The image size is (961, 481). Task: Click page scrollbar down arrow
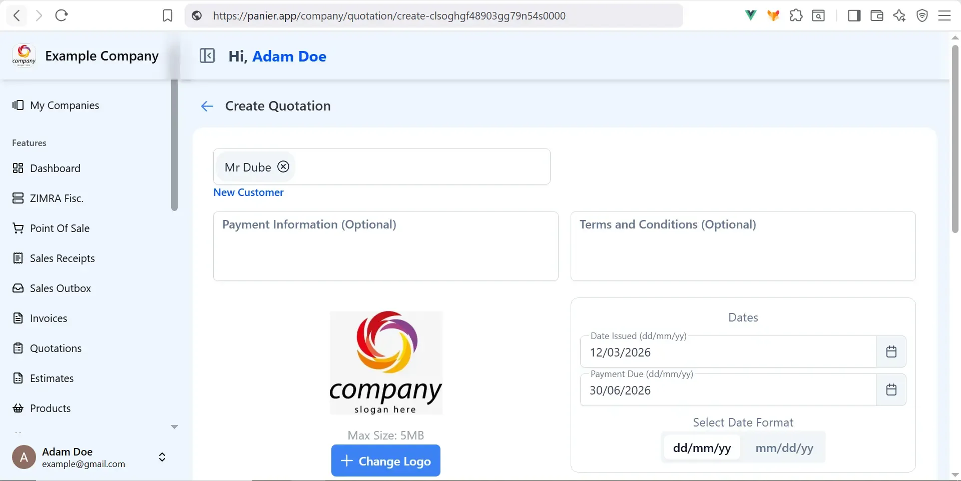click(955, 474)
